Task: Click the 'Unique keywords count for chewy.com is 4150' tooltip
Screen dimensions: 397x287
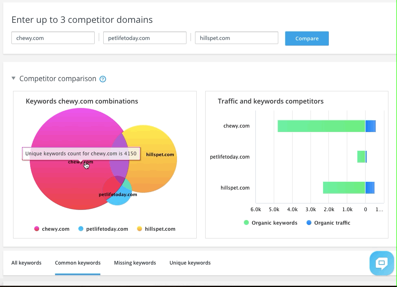Action: (x=81, y=154)
